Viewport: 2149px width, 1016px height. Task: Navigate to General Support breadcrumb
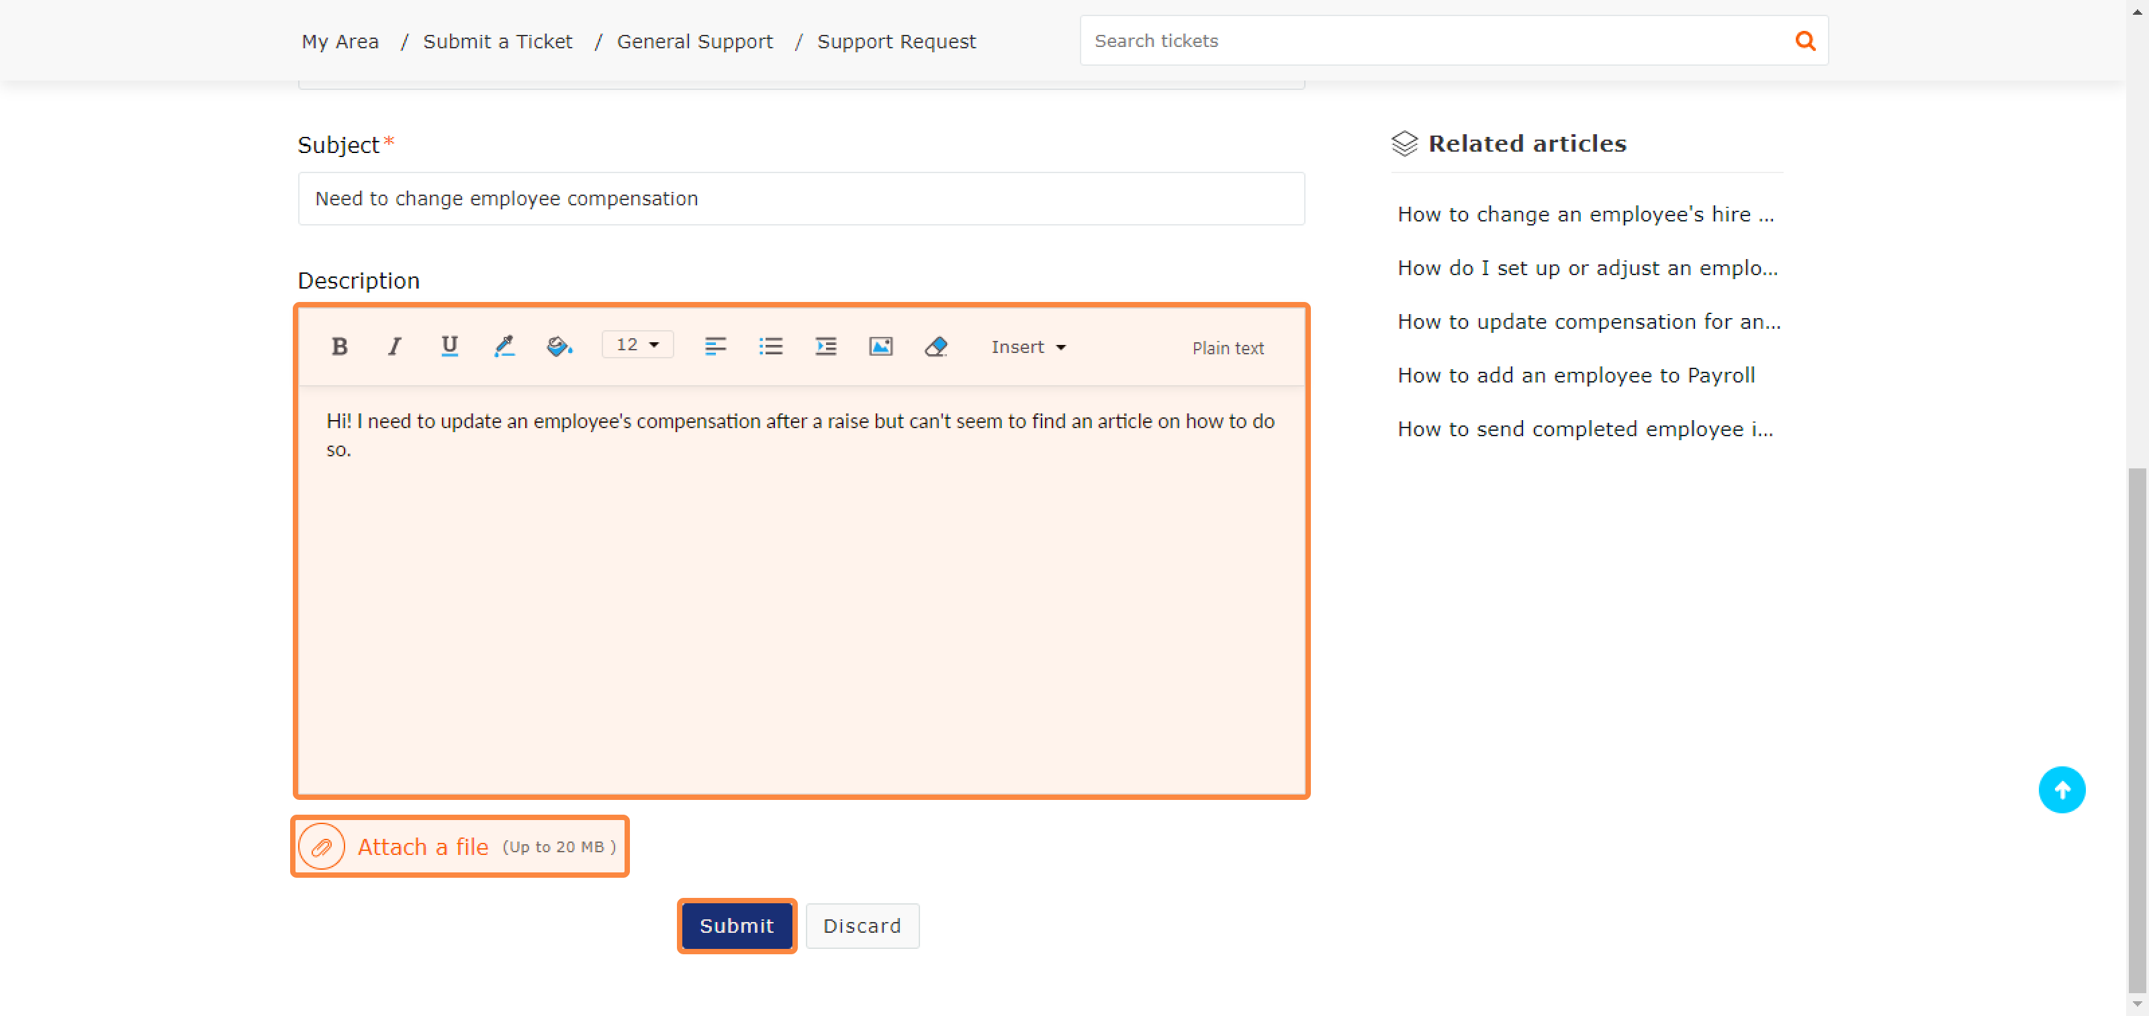(695, 41)
